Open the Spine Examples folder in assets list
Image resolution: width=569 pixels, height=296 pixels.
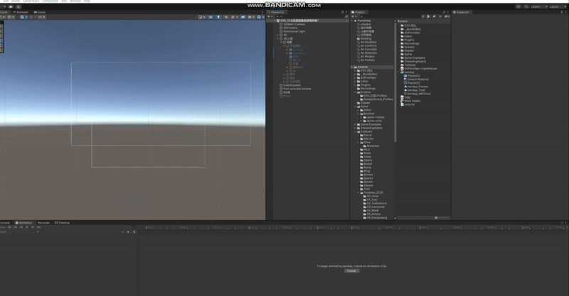click(x=413, y=58)
